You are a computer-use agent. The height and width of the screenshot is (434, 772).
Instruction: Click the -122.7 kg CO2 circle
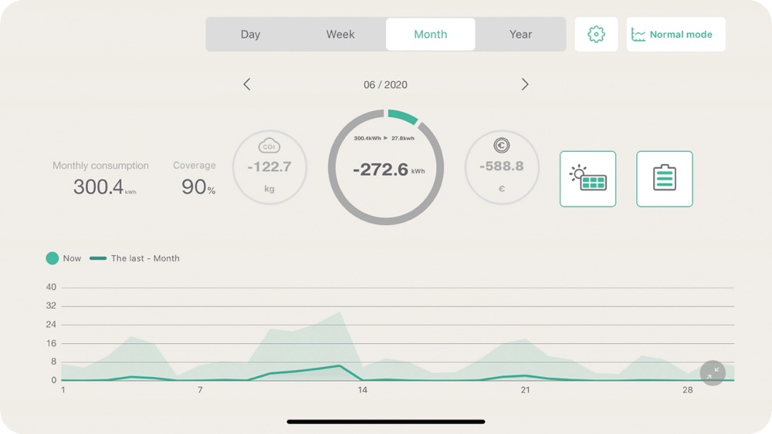click(269, 167)
